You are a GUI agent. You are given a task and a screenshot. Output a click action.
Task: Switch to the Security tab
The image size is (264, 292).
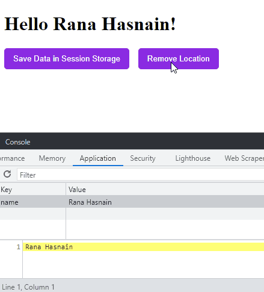[143, 158]
